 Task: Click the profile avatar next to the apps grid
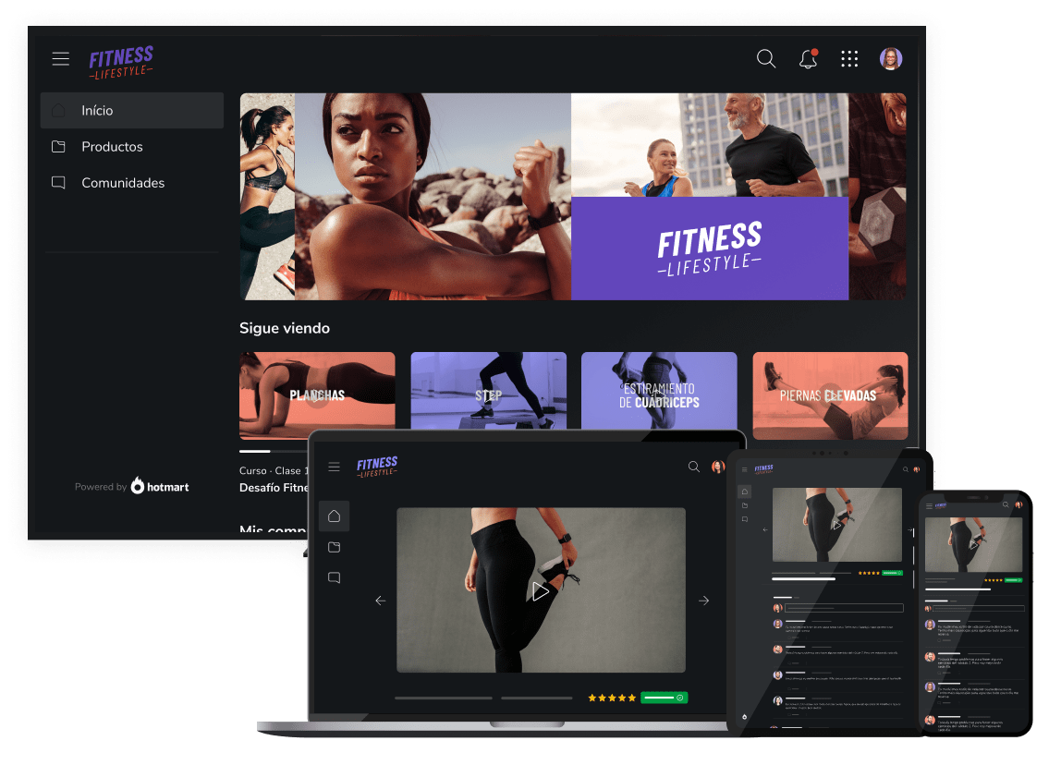(891, 59)
